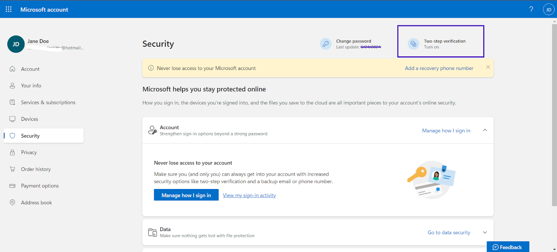Click the speech bubble icon in Feedback
This screenshot has width=557, height=252.
496,247
